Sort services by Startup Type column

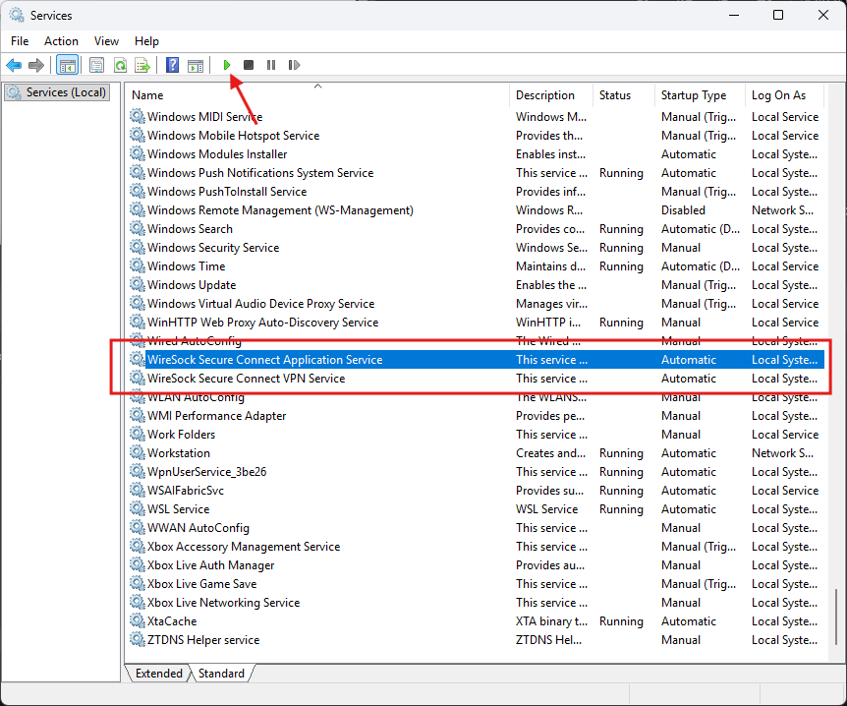(x=693, y=94)
